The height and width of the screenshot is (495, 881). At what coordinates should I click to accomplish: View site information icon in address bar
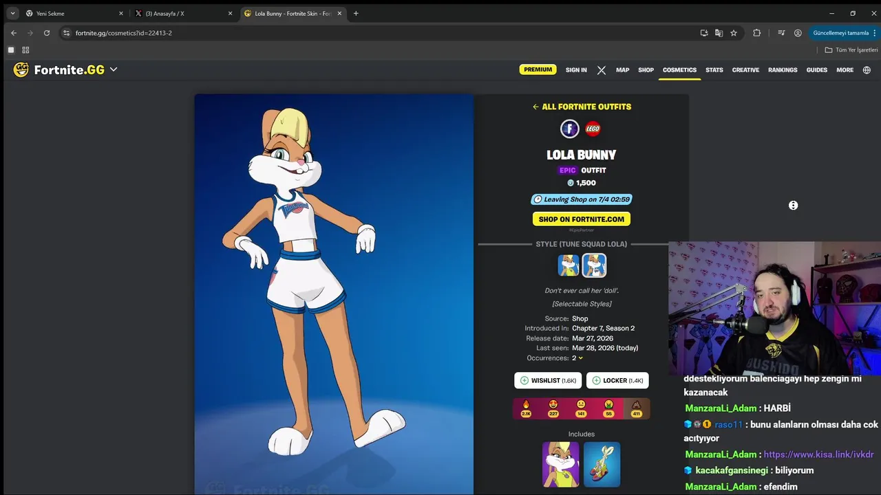click(66, 33)
